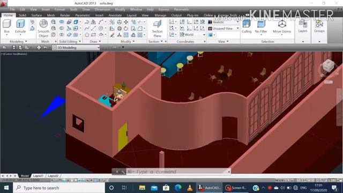Open the Dimension menu
The image size is (343, 193).
(102, 10)
